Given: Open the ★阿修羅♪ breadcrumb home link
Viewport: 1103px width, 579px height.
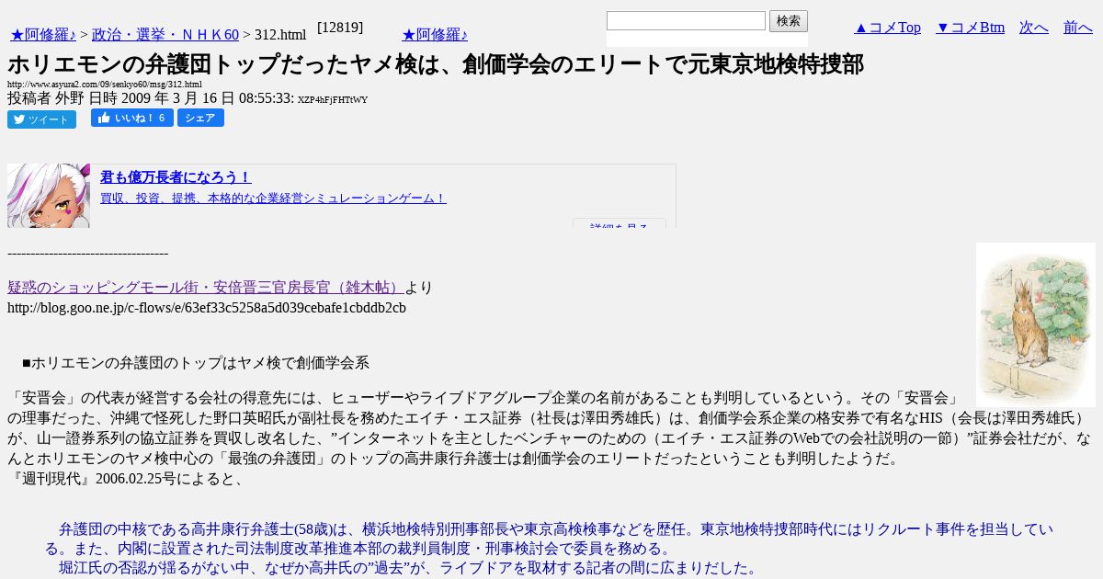Looking at the screenshot, I should click(x=43, y=35).
